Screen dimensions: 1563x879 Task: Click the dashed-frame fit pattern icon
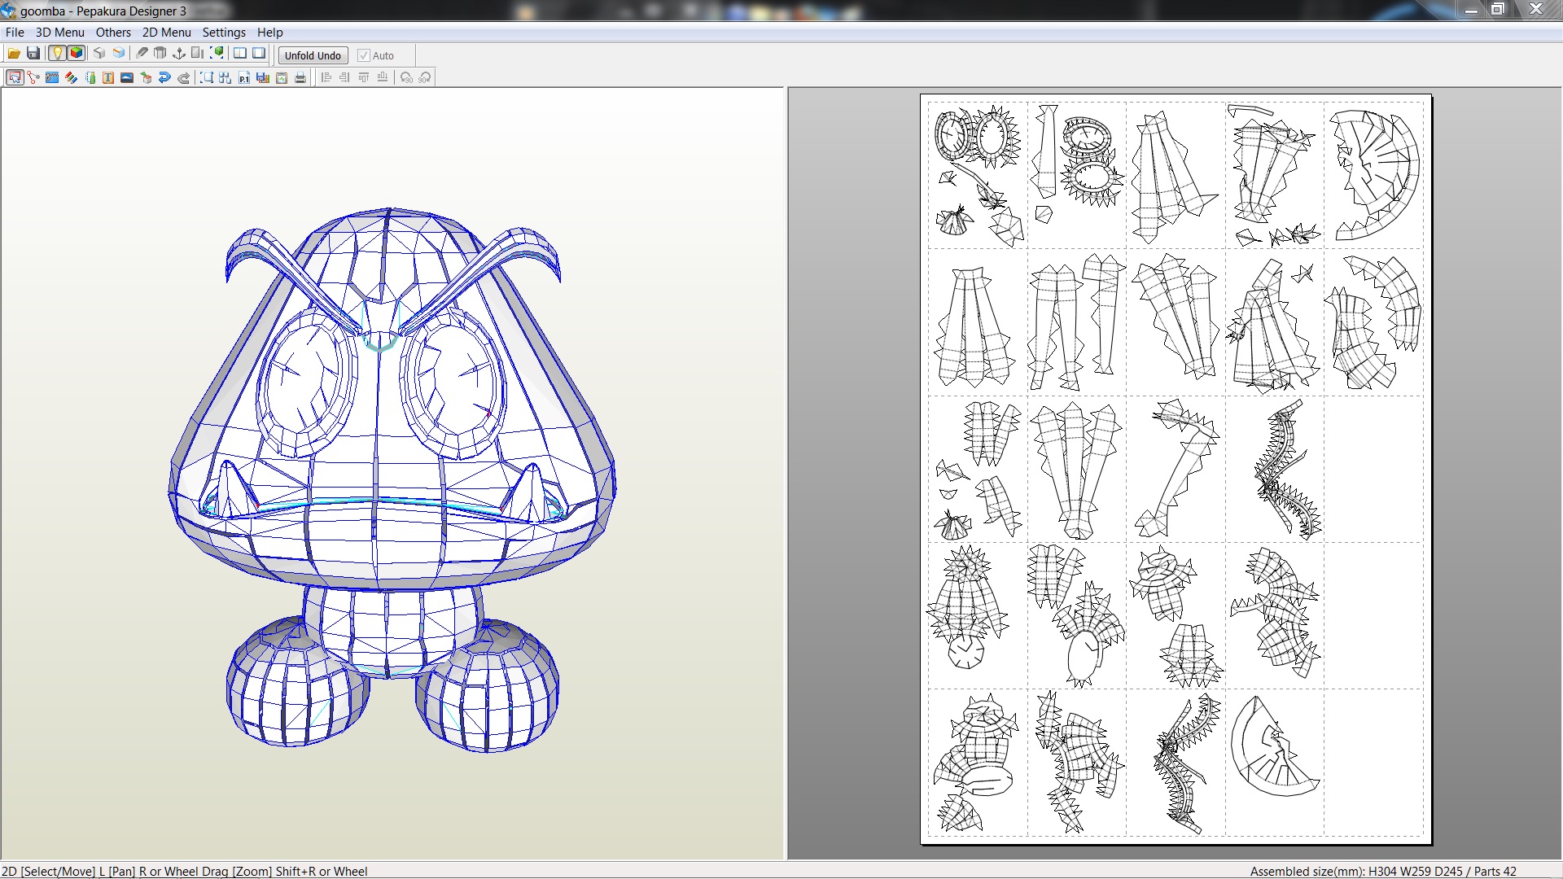(207, 78)
